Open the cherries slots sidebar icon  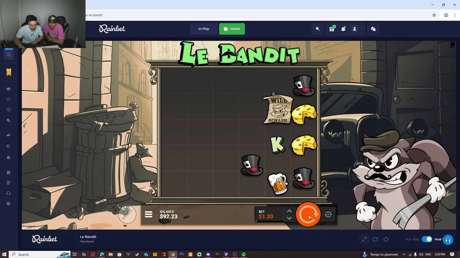tap(9, 135)
